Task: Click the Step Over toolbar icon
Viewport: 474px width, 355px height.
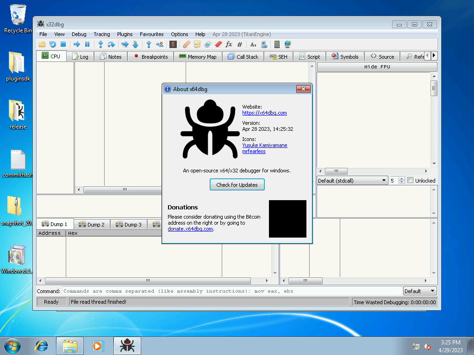Action: 111,44
